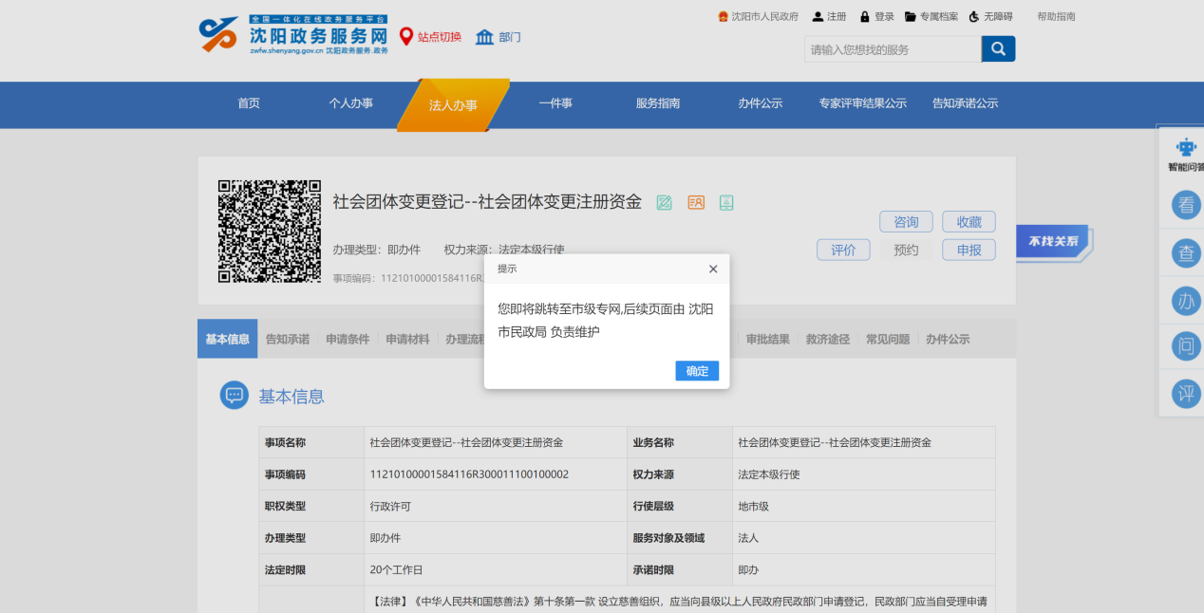1204x613 pixels.
Task: Open the 服务指南 navigation menu
Action: 658,103
